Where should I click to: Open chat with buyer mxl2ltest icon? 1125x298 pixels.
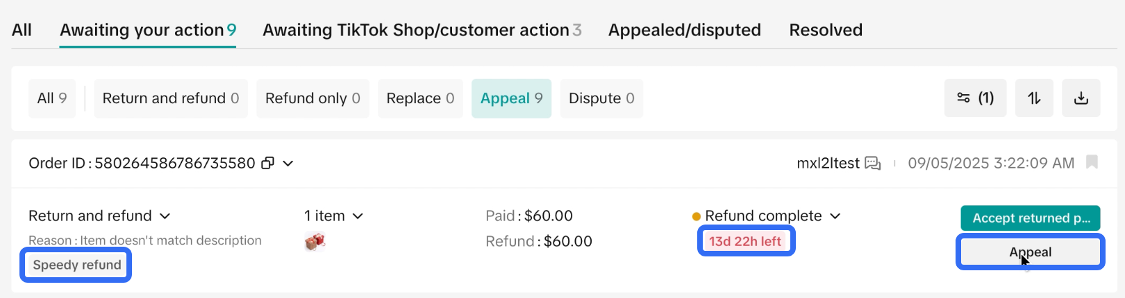tap(872, 164)
